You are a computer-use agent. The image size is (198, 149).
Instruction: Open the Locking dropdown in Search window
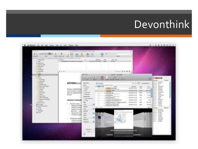(x=89, y=113)
